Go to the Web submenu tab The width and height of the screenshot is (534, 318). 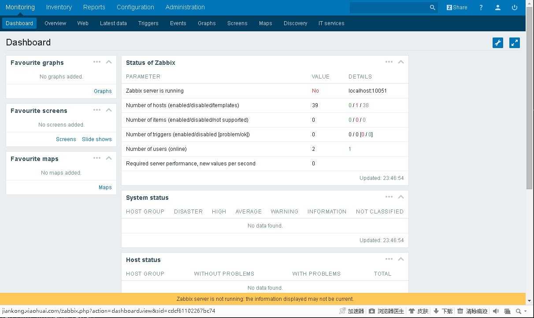pyautogui.click(x=83, y=23)
